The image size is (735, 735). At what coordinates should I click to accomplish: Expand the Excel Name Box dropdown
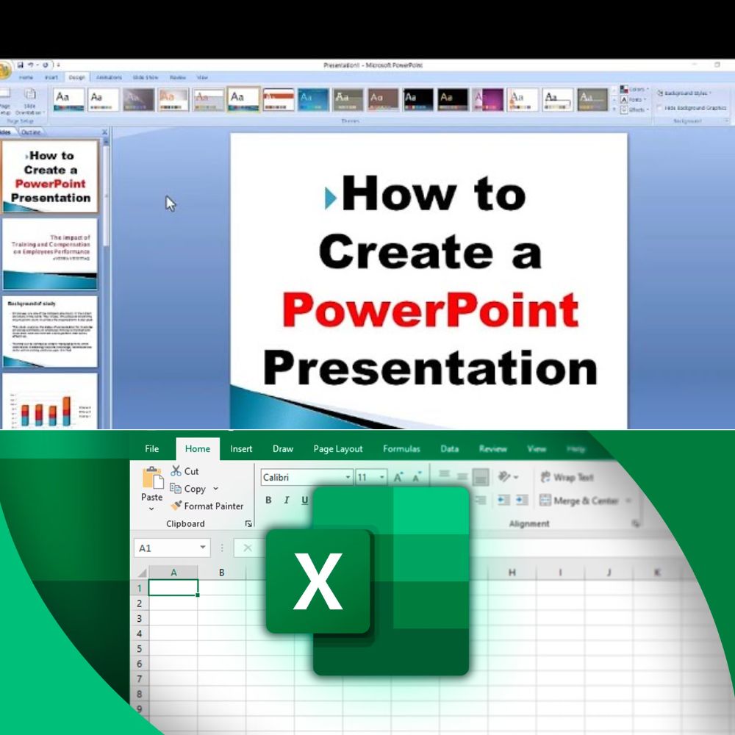203,548
